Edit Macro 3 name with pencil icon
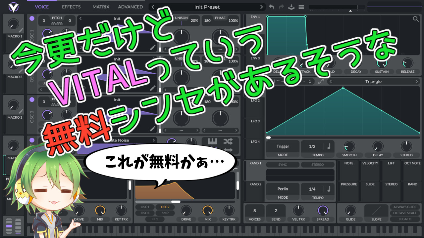Image resolution: width=424 pixels, height=238 pixels. (x=21, y=112)
